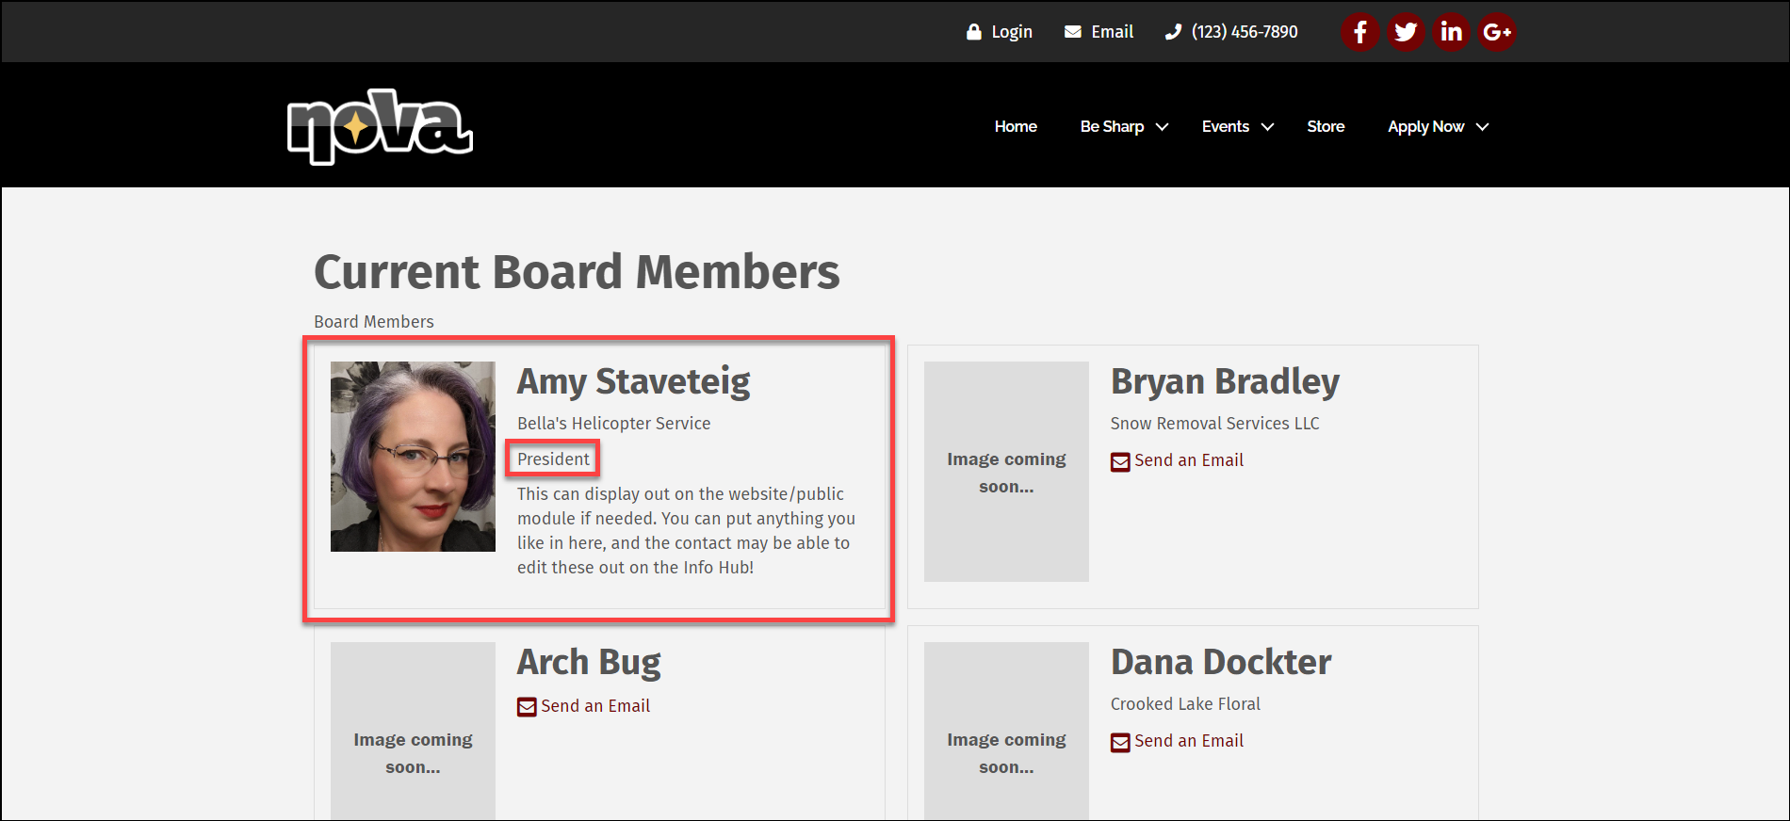Click Bryan Bradley's placeholder image
This screenshot has width=1790, height=821.
1006,472
